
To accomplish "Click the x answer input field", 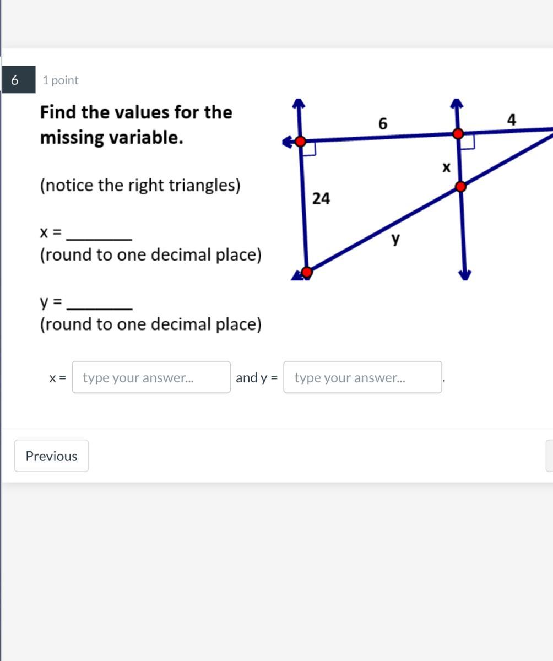I will pos(151,377).
